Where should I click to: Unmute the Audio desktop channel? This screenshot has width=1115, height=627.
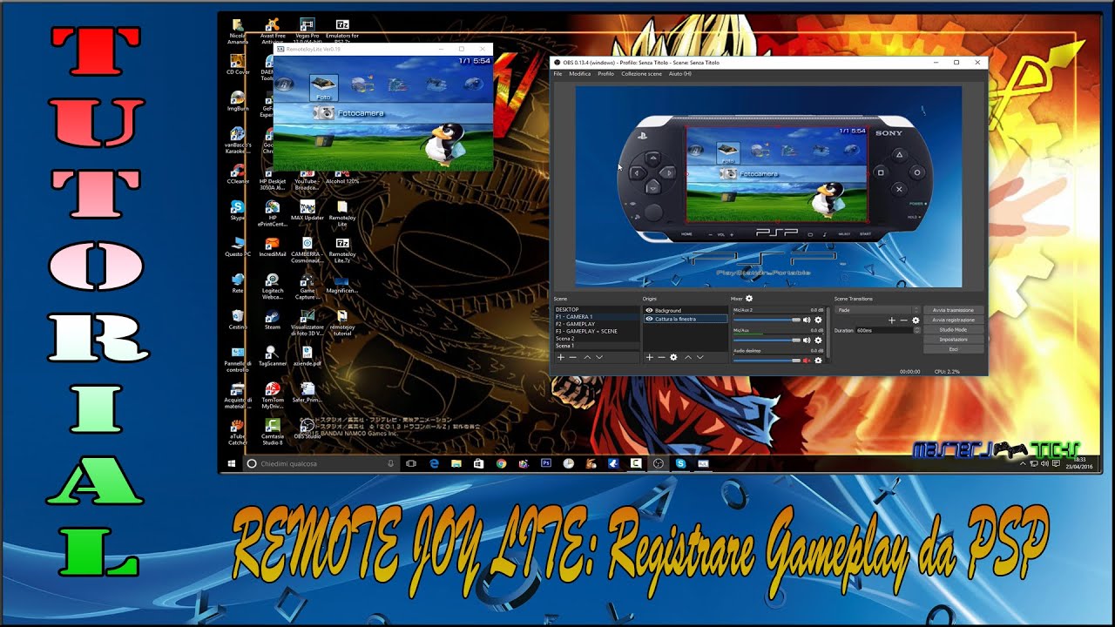pos(807,361)
